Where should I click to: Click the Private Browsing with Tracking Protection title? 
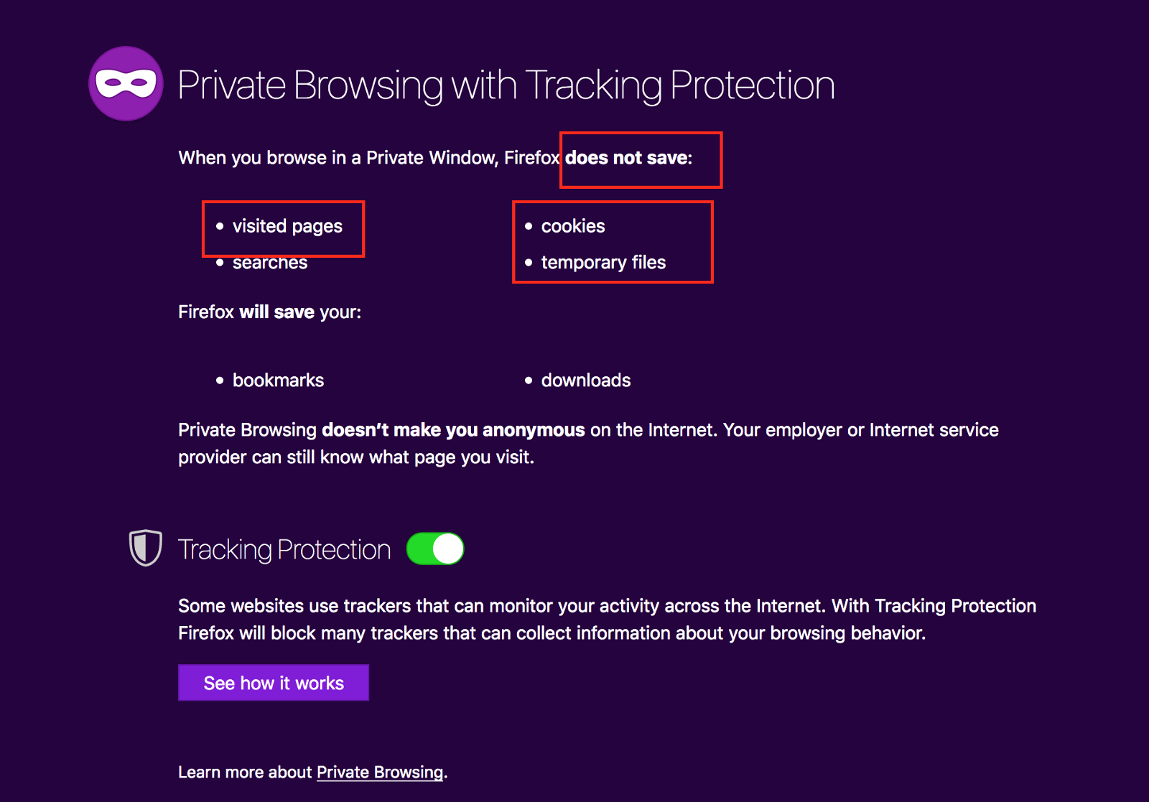tap(506, 85)
